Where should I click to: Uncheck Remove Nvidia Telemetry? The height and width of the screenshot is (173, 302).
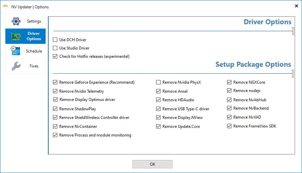[55, 91]
